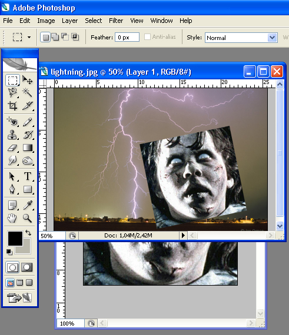
Task: Select the History Brush tool
Action: pyautogui.click(x=28, y=135)
